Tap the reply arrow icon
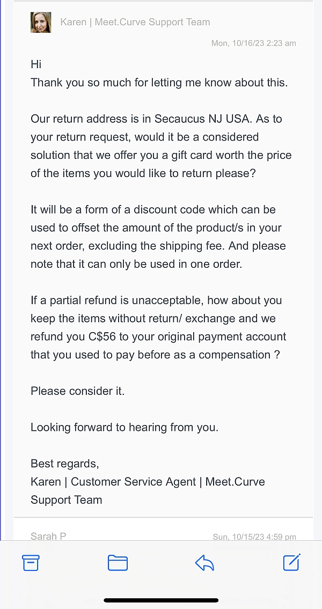 204,563
